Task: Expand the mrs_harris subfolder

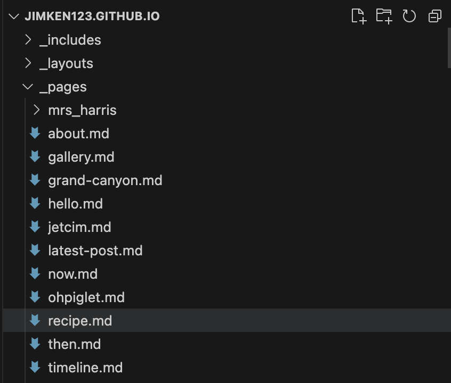Action: click(37, 110)
